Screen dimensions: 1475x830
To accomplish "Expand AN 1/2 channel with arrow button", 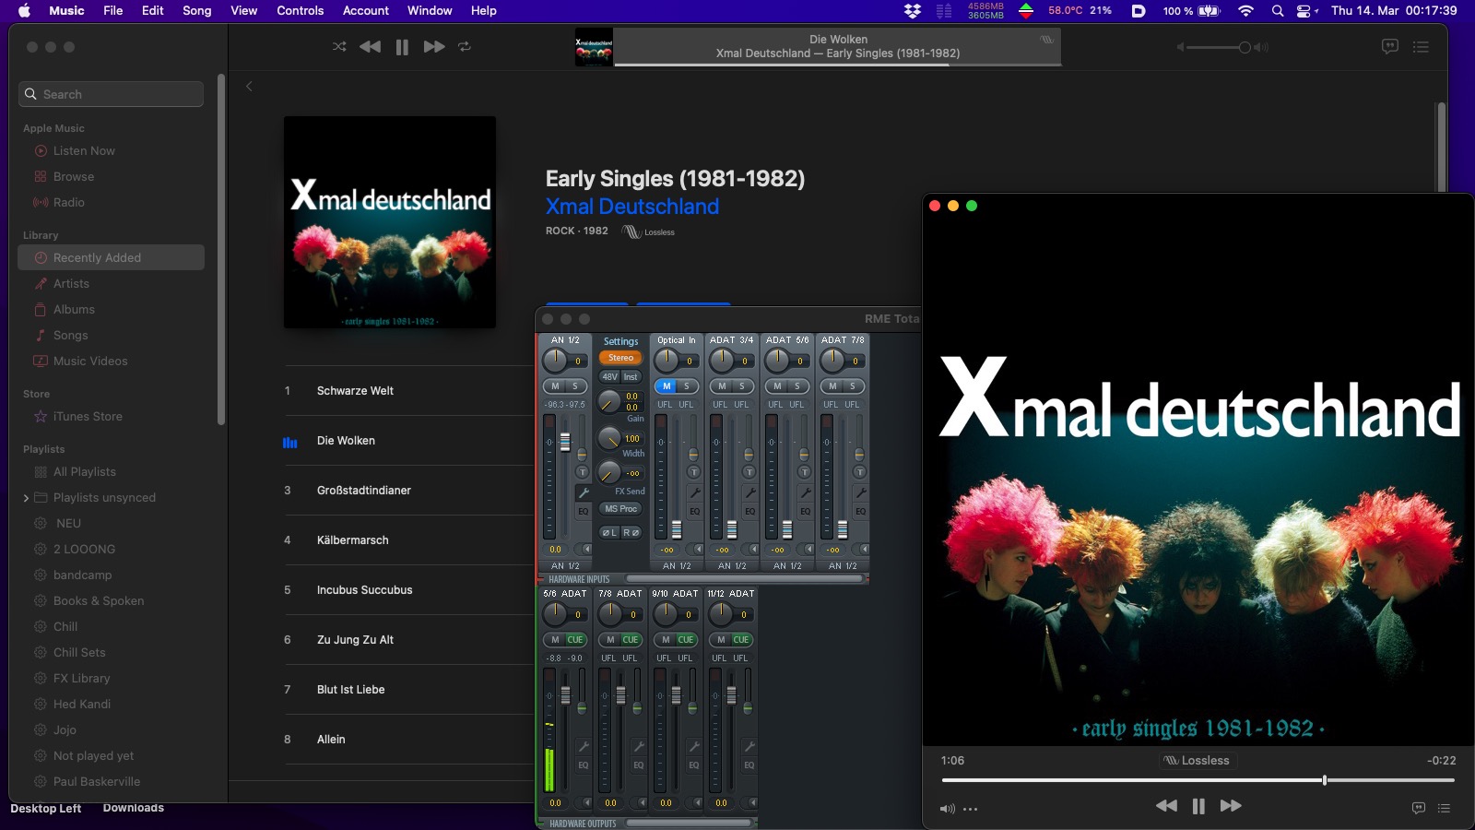I will click(x=586, y=550).
